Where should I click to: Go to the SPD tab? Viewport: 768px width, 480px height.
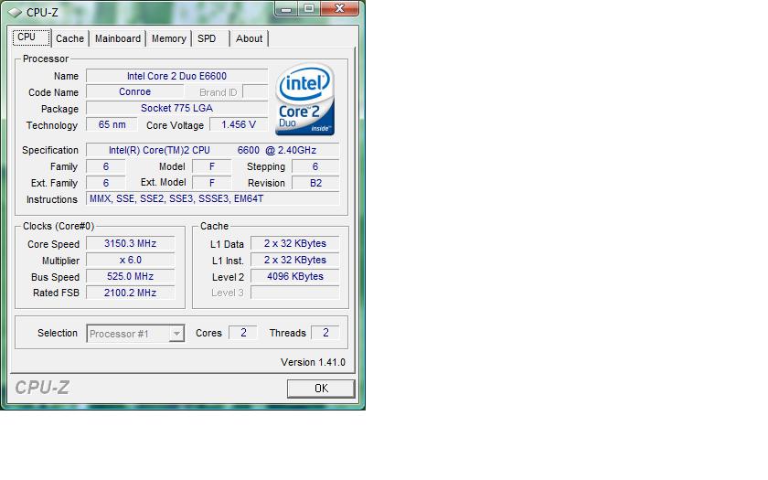(207, 38)
